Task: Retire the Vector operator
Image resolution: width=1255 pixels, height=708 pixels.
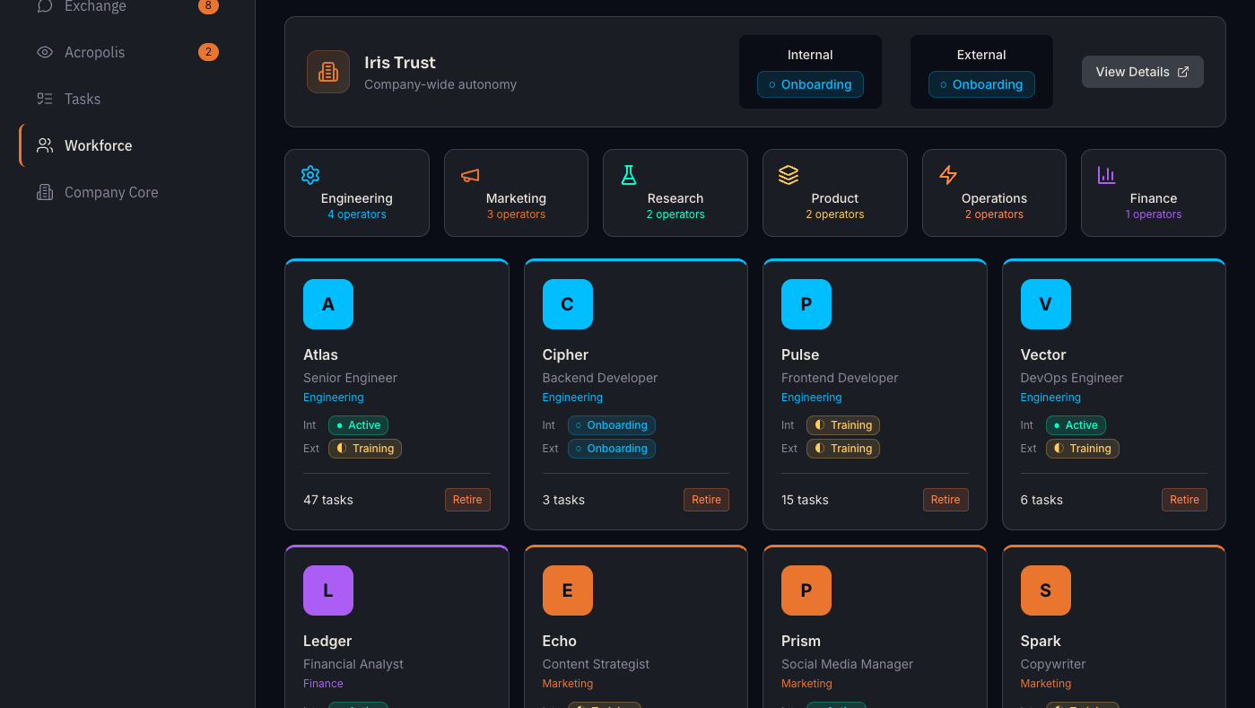Action: click(x=1184, y=500)
